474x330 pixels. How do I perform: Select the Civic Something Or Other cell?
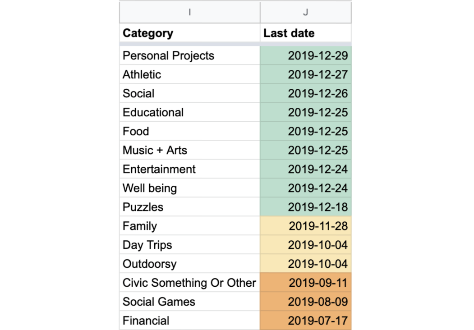click(189, 283)
